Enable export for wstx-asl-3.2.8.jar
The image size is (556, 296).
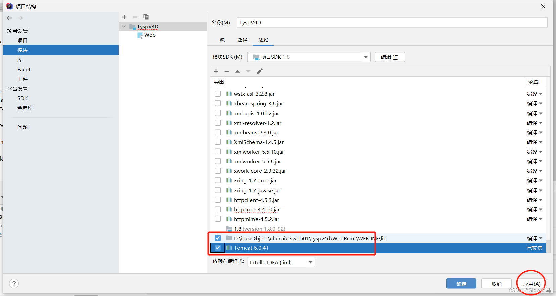[x=218, y=94]
